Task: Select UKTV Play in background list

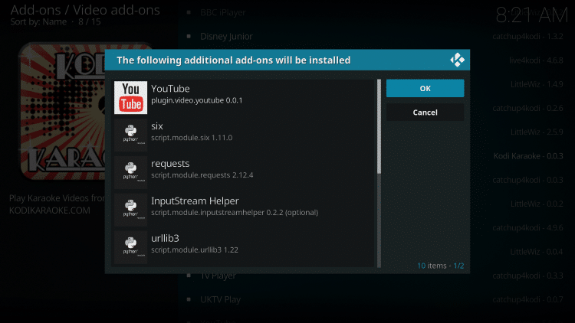Action: pos(220,299)
